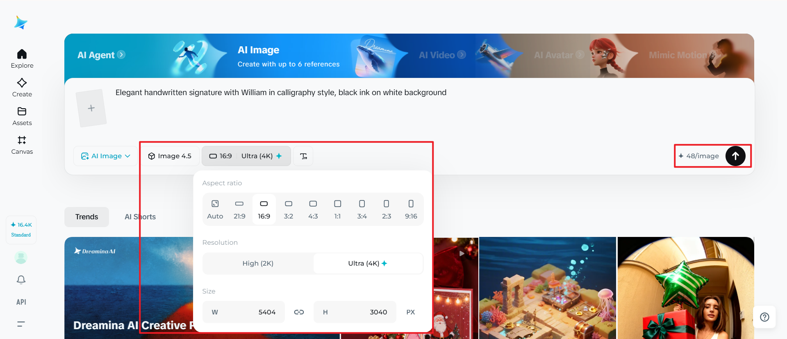Open the Canvas workspace
The height and width of the screenshot is (339, 787).
22,145
